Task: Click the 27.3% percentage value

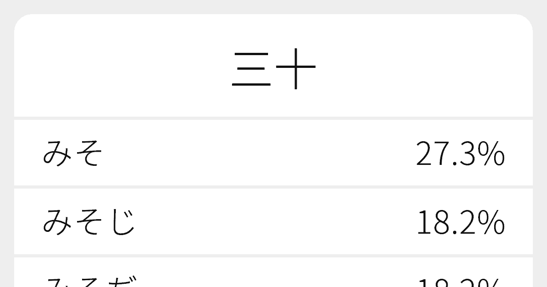Action: pyautogui.click(x=460, y=154)
